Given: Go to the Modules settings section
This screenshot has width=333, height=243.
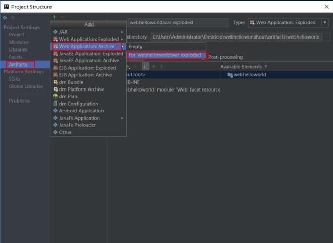Looking at the screenshot, I should coord(19,42).
